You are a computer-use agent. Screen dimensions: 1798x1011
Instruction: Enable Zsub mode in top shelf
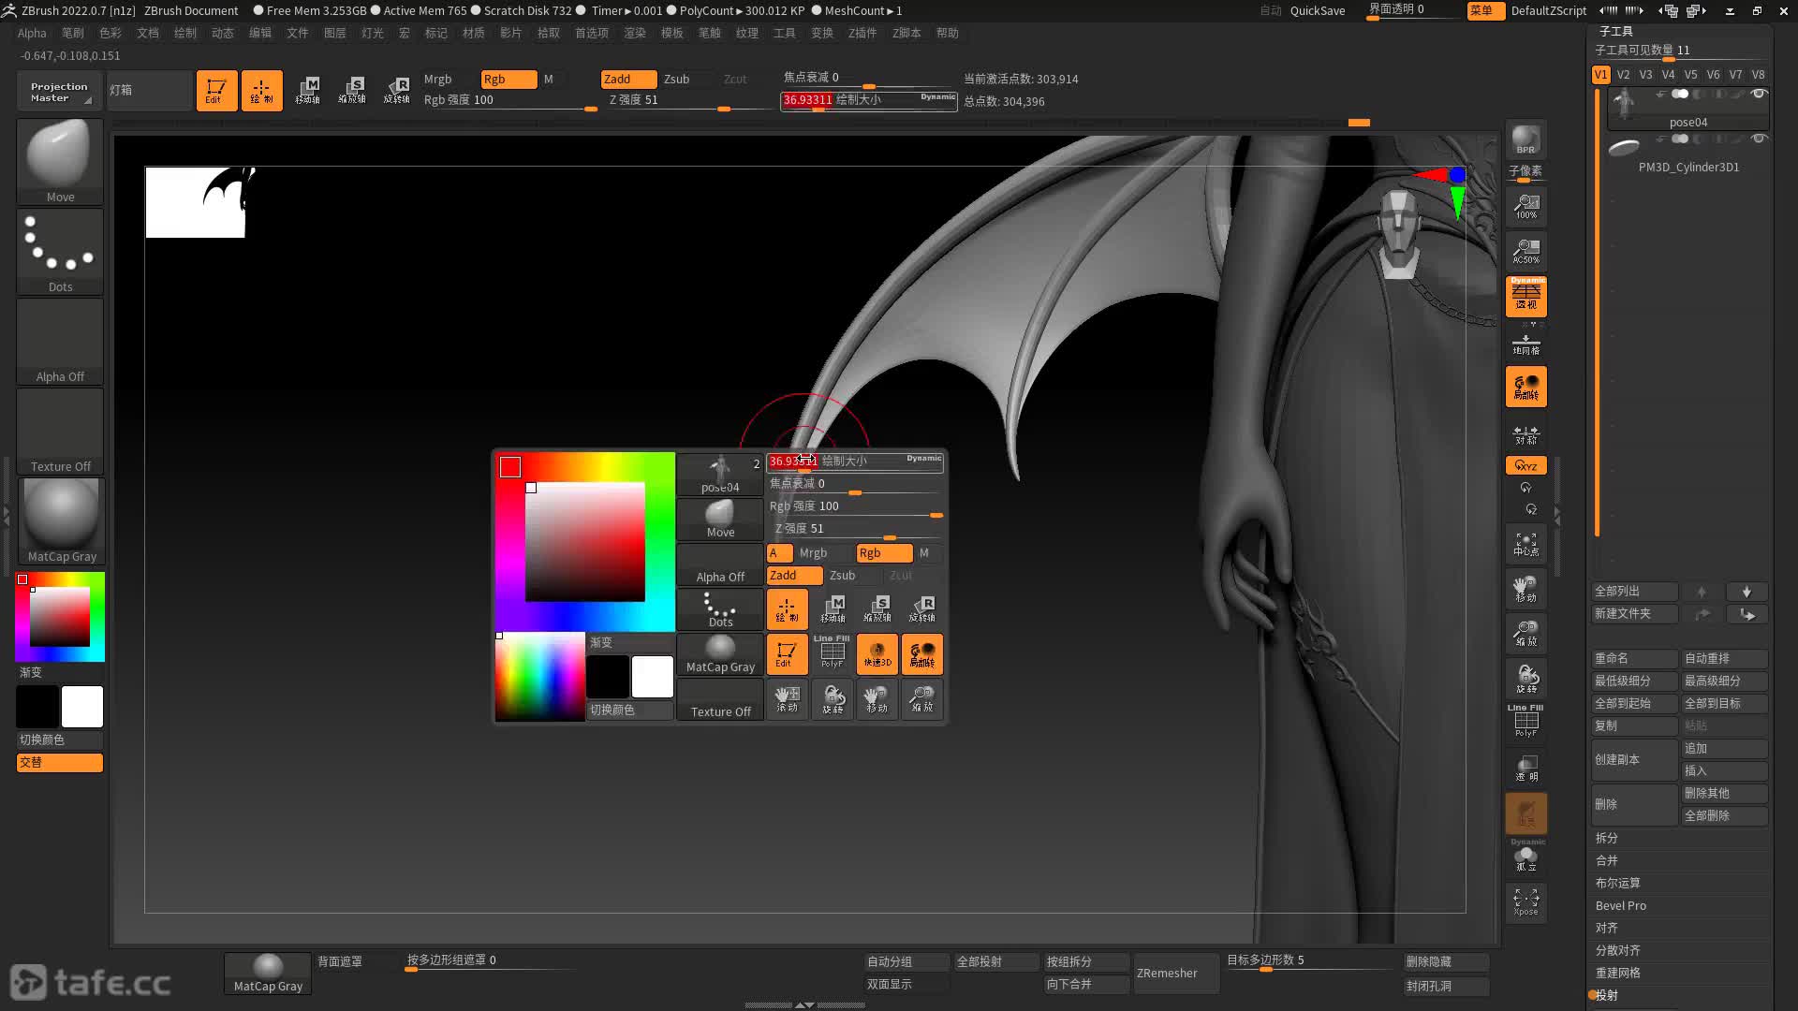(676, 80)
